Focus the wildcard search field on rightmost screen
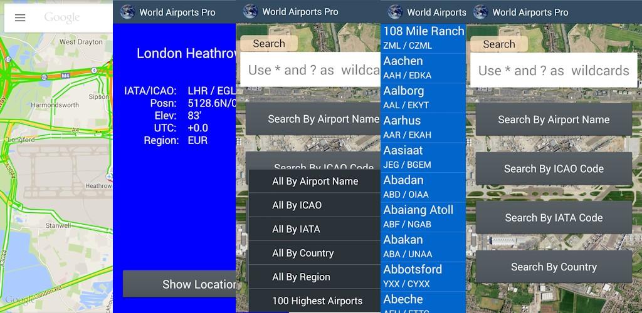Viewport: 642px width, 313px height. [554, 70]
